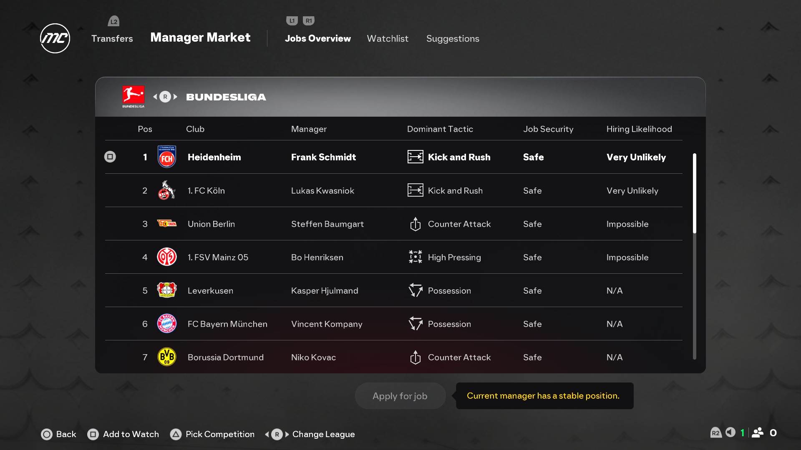The image size is (801, 450).
Task: Click the table's vertical scrollbar thumb
Action: [695, 193]
